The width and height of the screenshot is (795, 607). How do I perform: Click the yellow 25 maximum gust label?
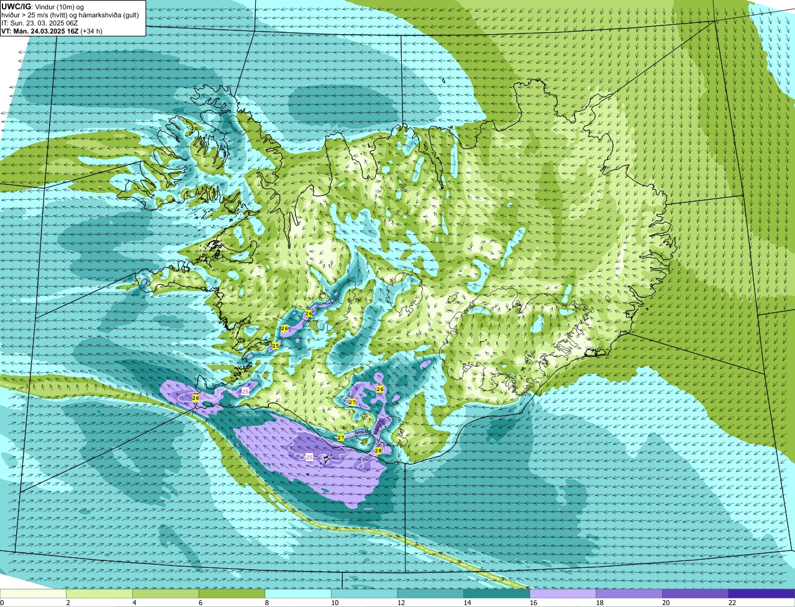(x=276, y=345)
